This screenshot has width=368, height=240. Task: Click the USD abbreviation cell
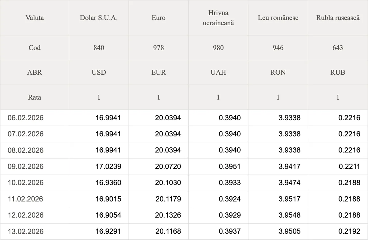pyautogui.click(x=99, y=72)
